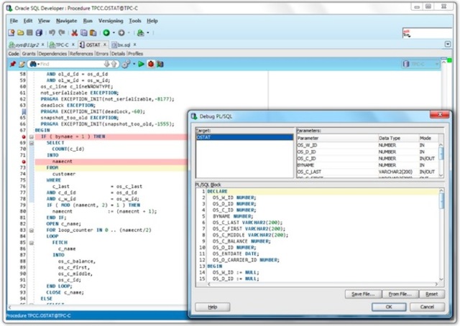Click the Find next down arrow
This screenshot has height=326, width=460.
[107, 64]
